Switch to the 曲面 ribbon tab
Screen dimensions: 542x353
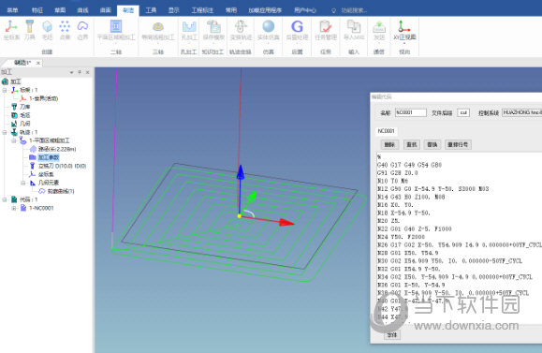pyautogui.click(x=106, y=10)
